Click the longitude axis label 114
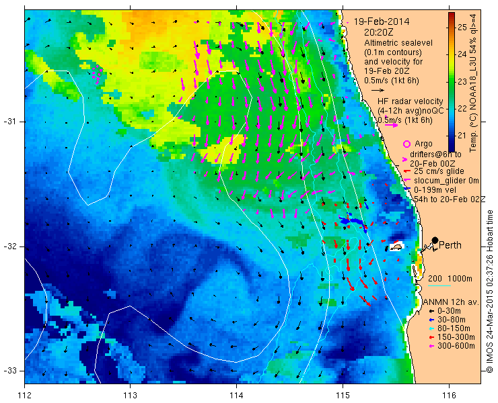Screen dimensions: 498x403 (x=236, y=395)
